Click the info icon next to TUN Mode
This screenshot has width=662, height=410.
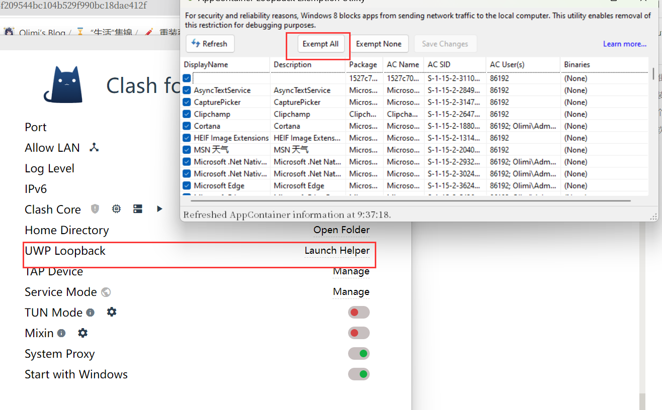coord(90,313)
